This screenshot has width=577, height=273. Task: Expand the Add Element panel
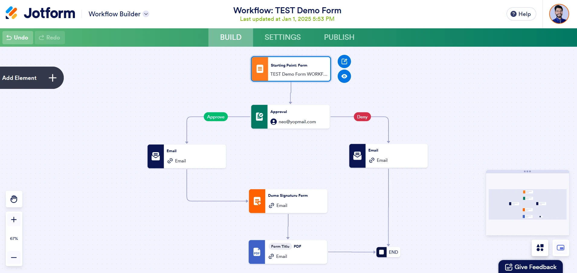(53, 78)
